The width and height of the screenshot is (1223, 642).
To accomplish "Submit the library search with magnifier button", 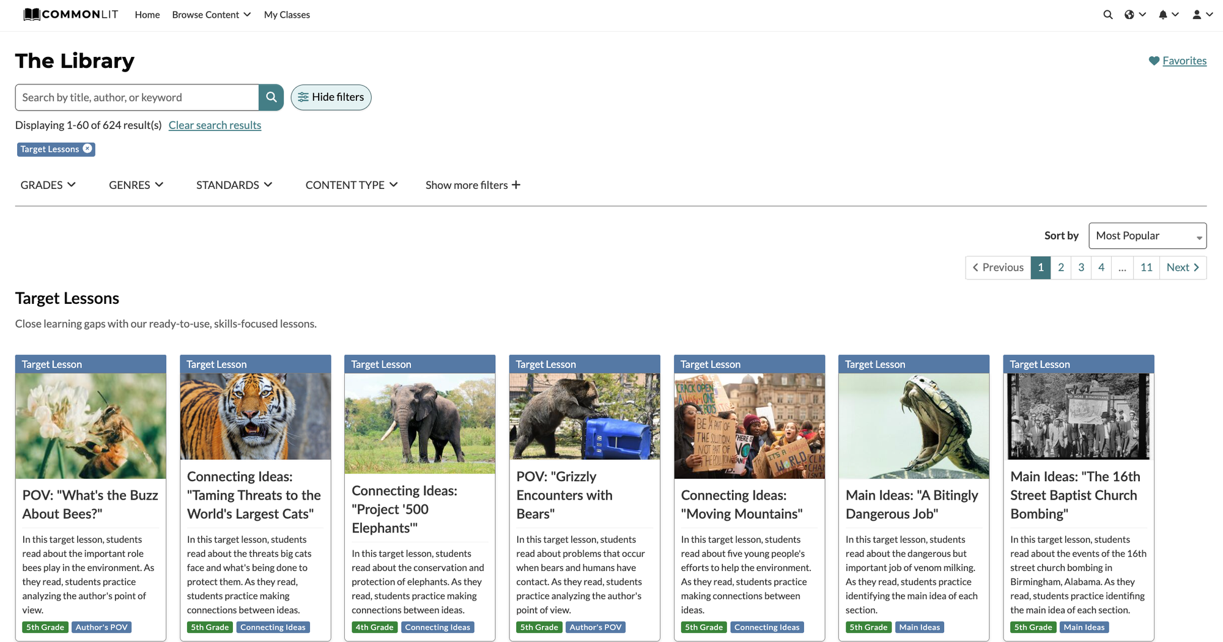I will click(271, 97).
